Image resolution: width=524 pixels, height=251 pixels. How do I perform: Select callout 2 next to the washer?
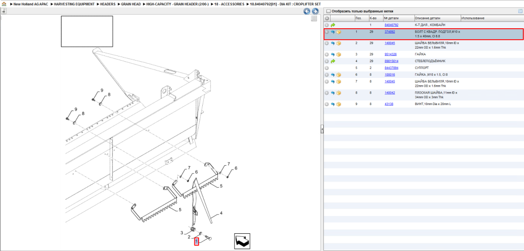189,237
